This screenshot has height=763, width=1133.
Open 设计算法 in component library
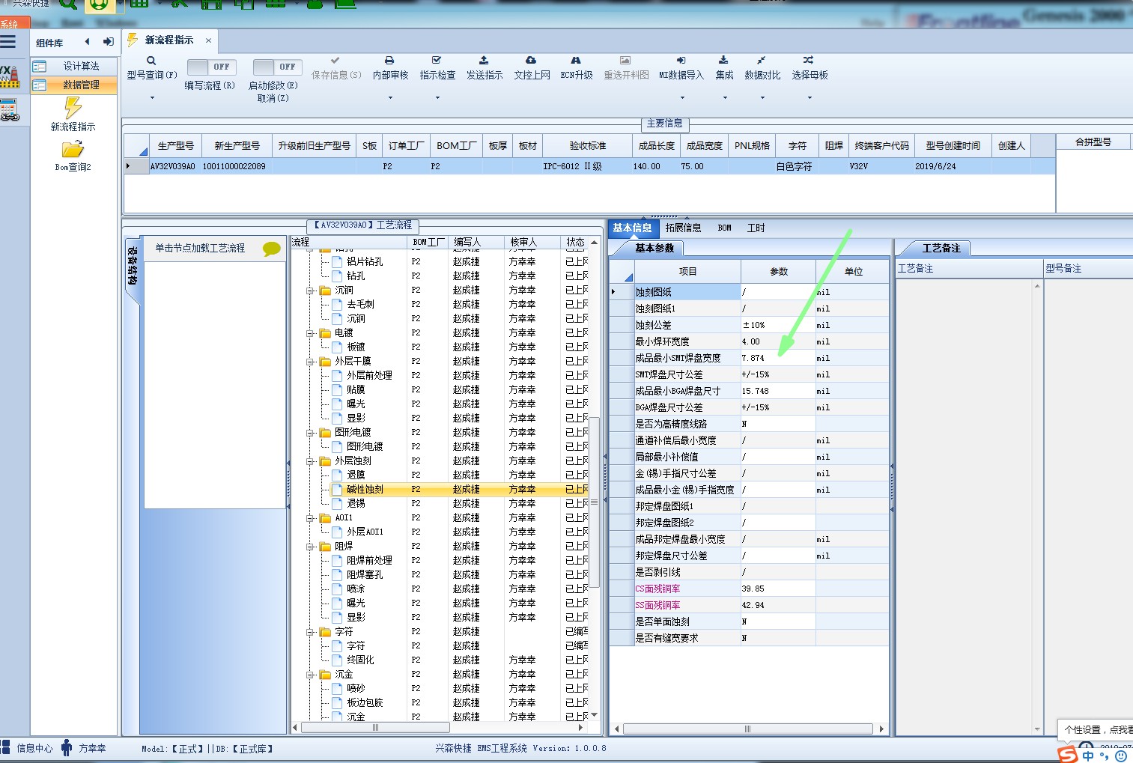coord(73,66)
